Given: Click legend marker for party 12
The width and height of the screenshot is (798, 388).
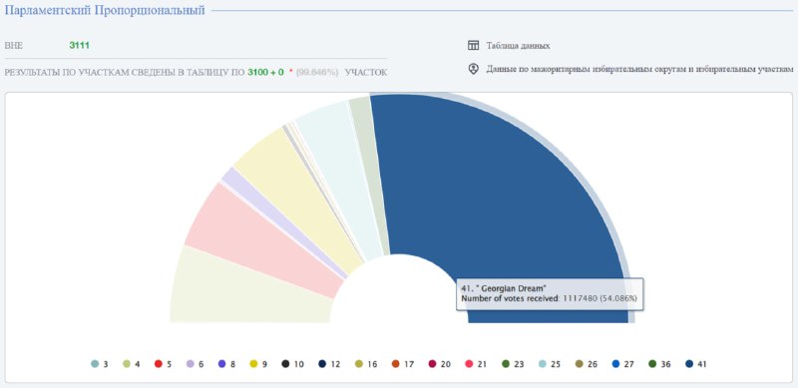Looking at the screenshot, I should pos(322,364).
